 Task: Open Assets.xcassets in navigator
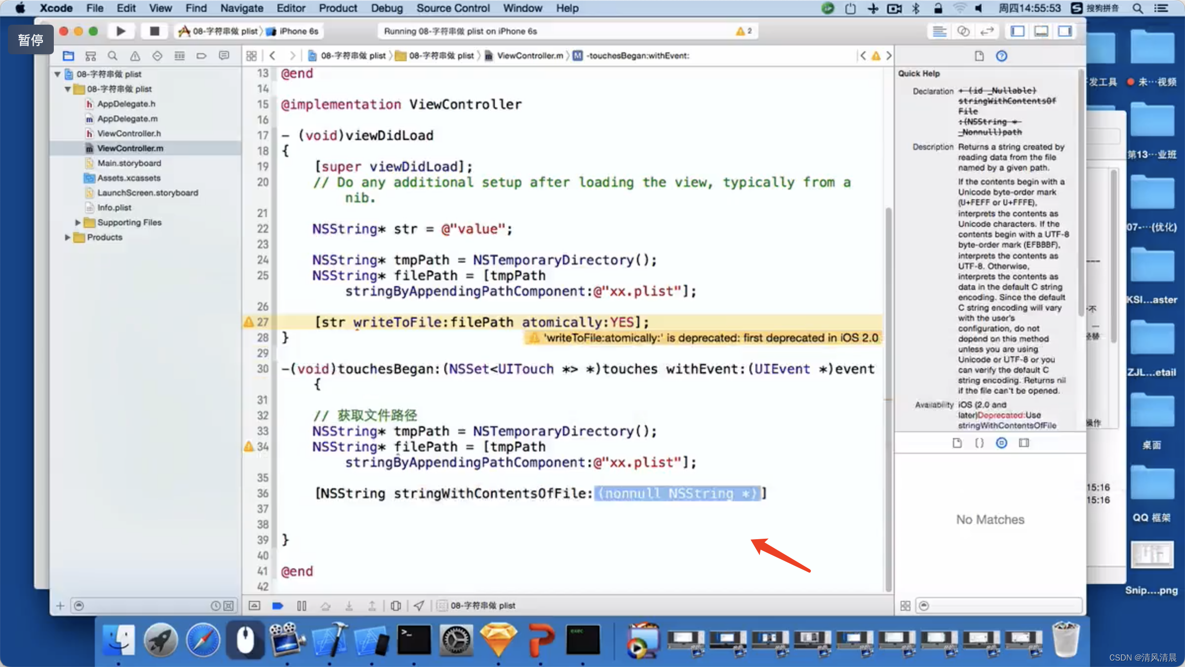pos(128,178)
